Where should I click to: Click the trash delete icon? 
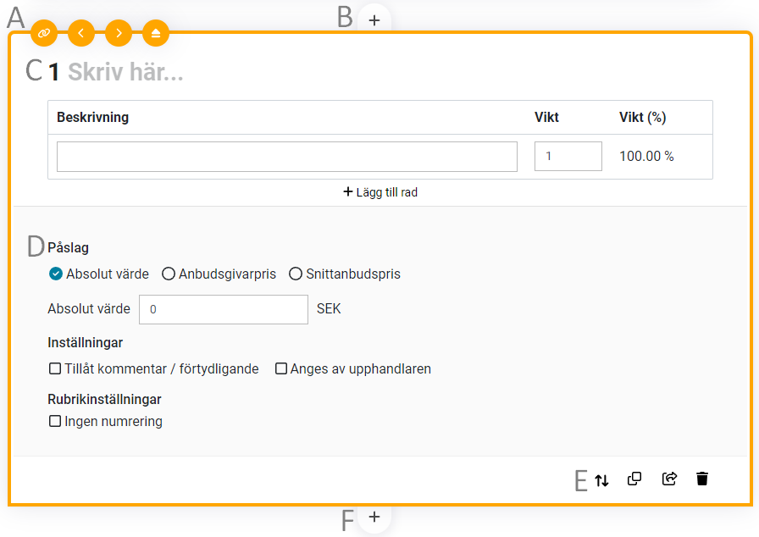[x=701, y=479]
